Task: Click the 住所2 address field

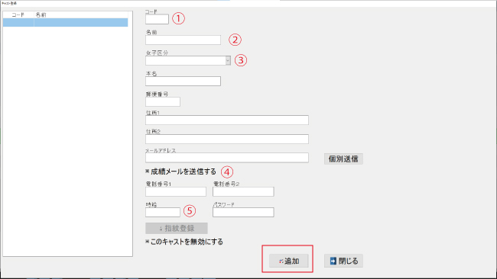Action: [x=227, y=139]
